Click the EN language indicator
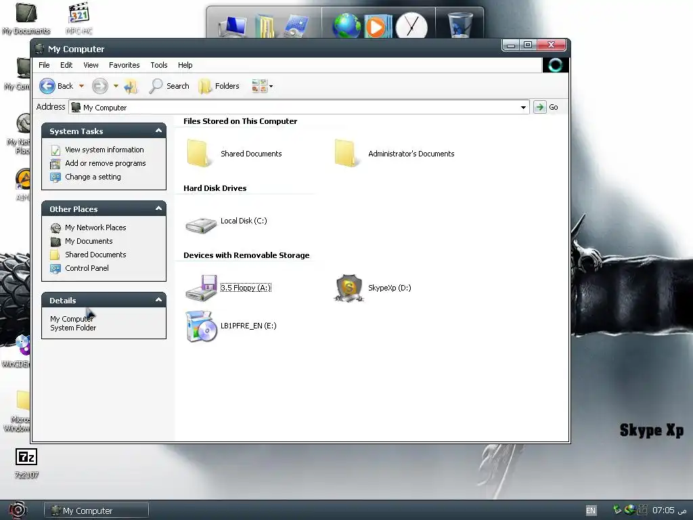The image size is (693, 520). click(590, 511)
